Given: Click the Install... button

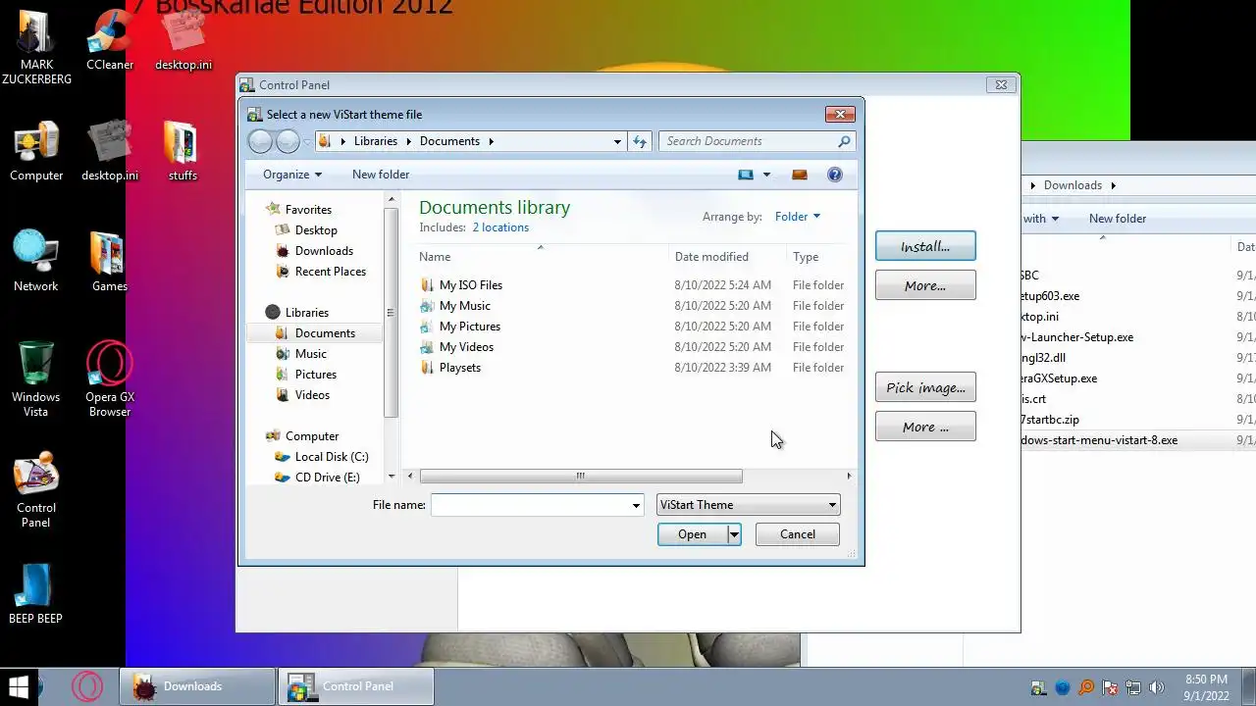Looking at the screenshot, I should point(925,246).
